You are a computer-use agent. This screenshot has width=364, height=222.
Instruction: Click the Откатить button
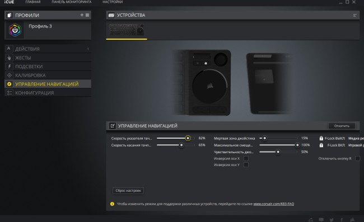click(342, 126)
